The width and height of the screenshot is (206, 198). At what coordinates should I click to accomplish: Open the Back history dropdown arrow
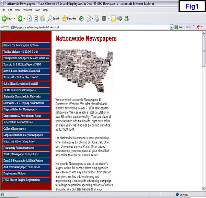(x=14, y=18)
